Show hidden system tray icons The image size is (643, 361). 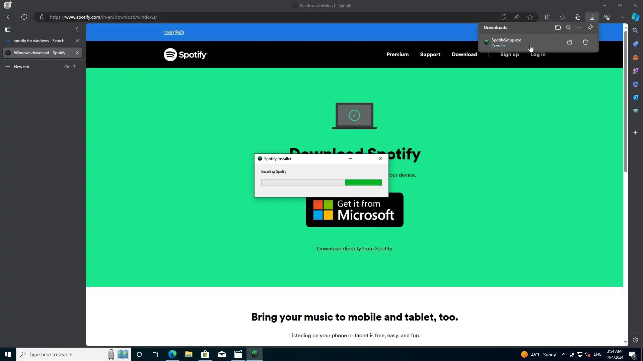pos(563,354)
